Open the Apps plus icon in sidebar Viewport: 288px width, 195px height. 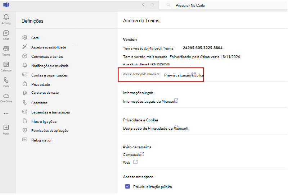6,127
